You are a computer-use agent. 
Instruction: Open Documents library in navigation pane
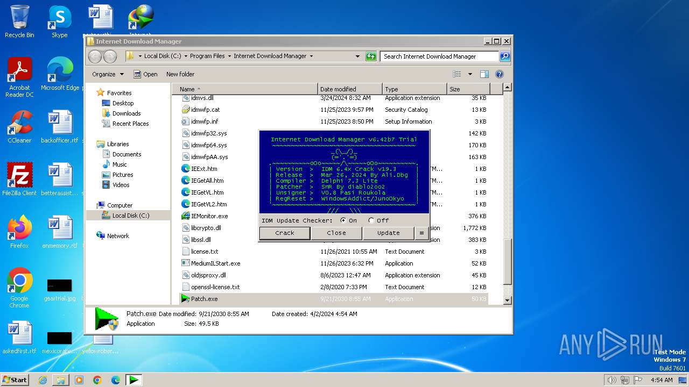126,154
